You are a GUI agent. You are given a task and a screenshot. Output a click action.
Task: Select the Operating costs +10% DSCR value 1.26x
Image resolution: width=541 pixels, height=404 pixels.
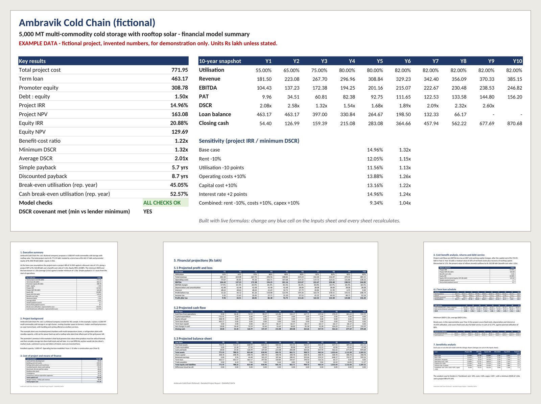click(x=405, y=176)
